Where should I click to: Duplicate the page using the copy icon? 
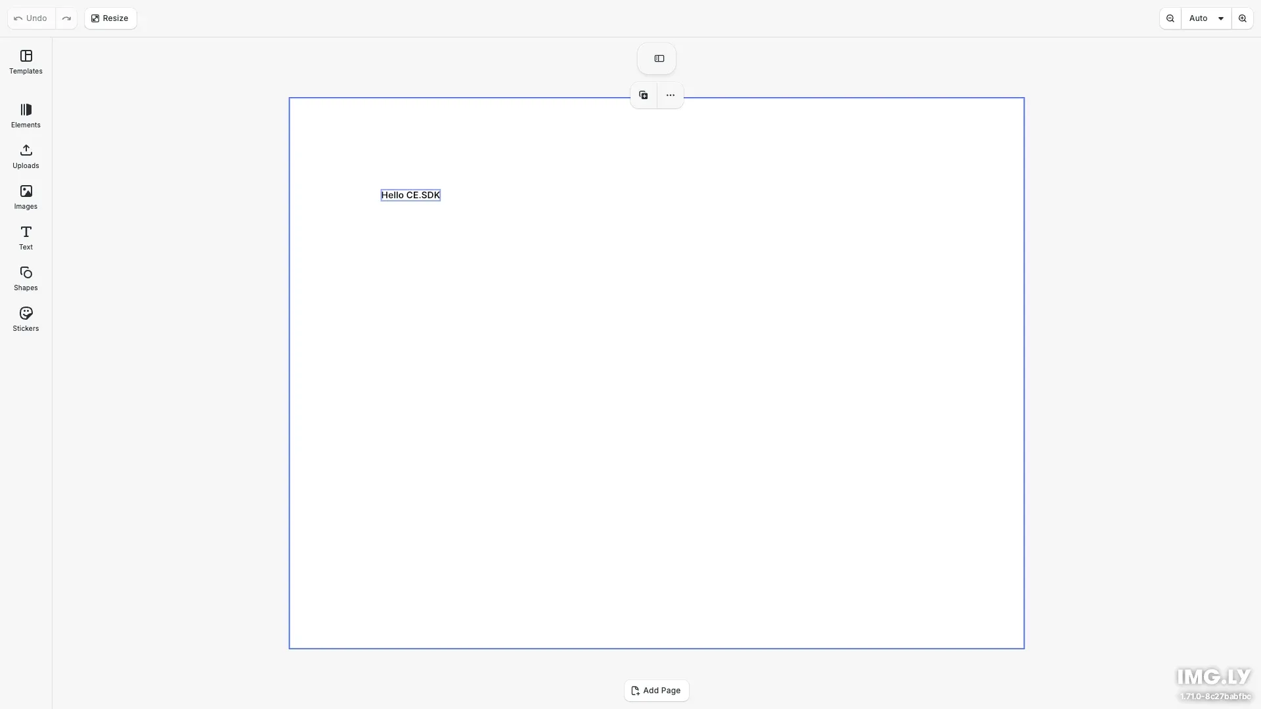pos(644,95)
